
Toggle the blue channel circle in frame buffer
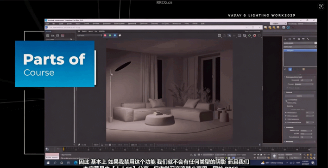click(x=115, y=36)
